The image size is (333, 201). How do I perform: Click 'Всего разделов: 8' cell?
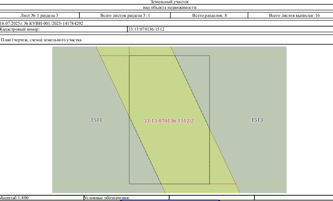coord(209,15)
